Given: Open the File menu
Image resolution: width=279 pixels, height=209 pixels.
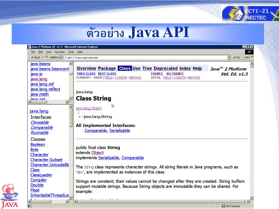Looking at the screenshot, I should (x=33, y=52).
